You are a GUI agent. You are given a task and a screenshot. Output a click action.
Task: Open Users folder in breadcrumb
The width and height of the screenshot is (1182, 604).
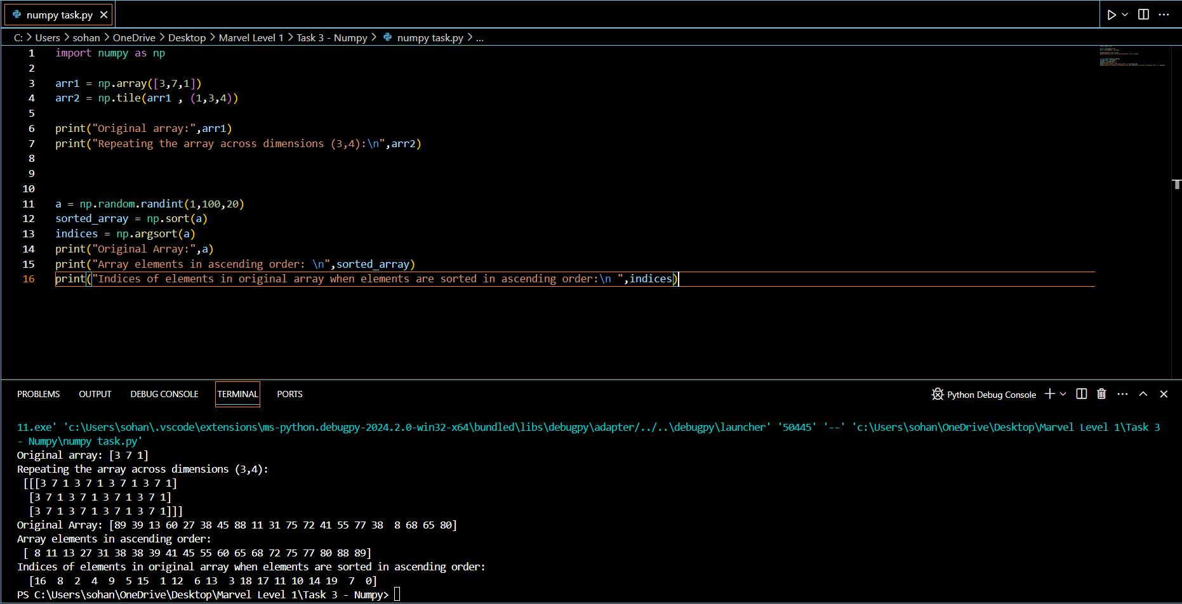(x=48, y=37)
